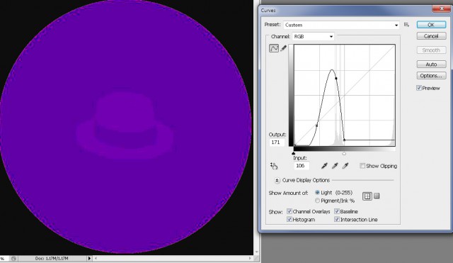The width and height of the screenshot is (453, 263).
Task: Select the edit points curve tool
Action: [274, 48]
